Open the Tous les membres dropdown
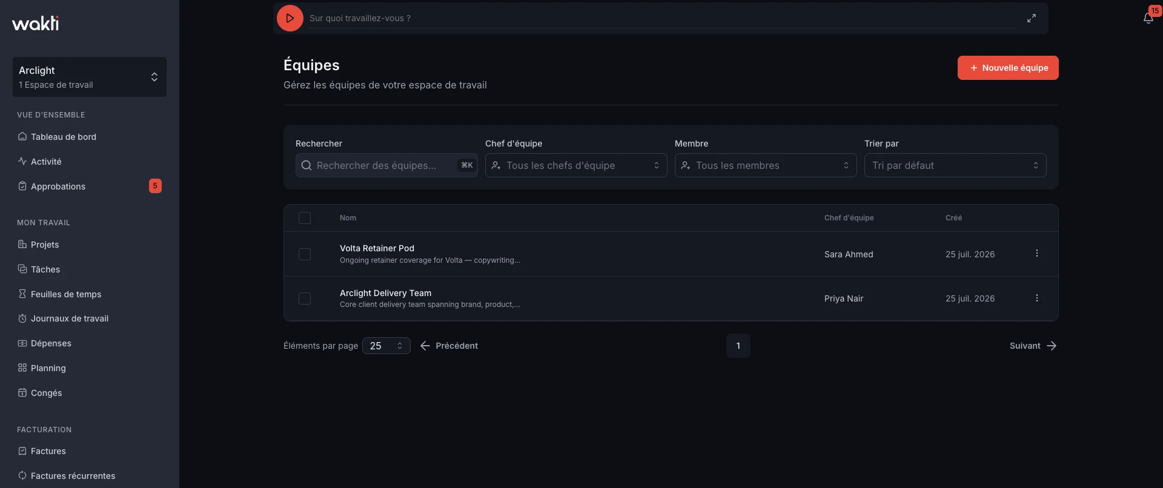The height and width of the screenshot is (488, 1163). 766,165
